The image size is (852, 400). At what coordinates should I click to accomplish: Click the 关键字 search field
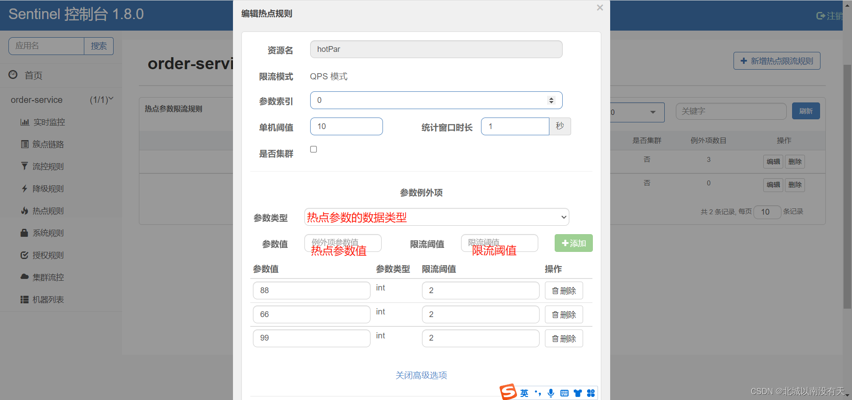coord(731,111)
